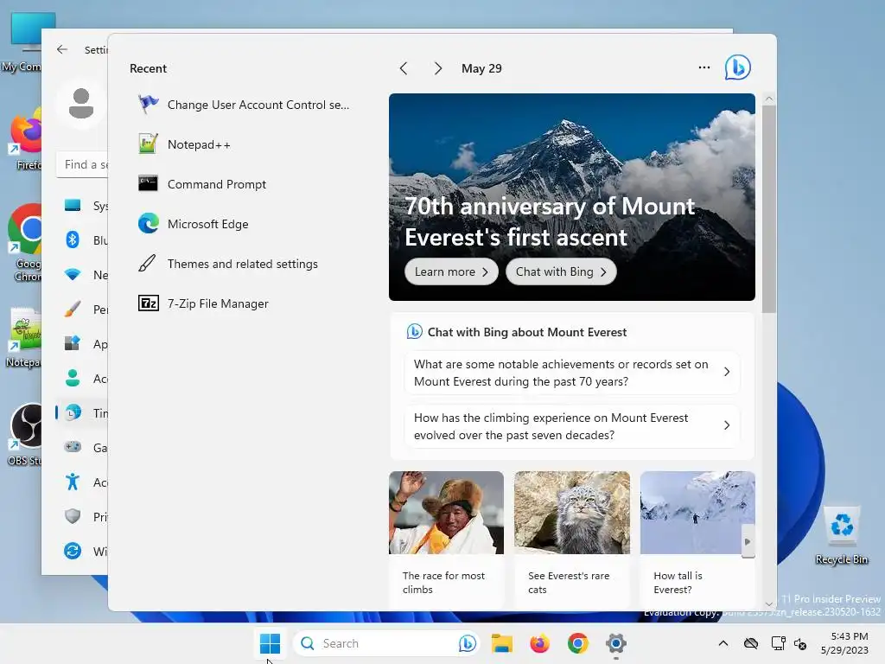Click Learn more about Everest anniversary
The width and height of the screenshot is (885, 664).
[451, 272]
